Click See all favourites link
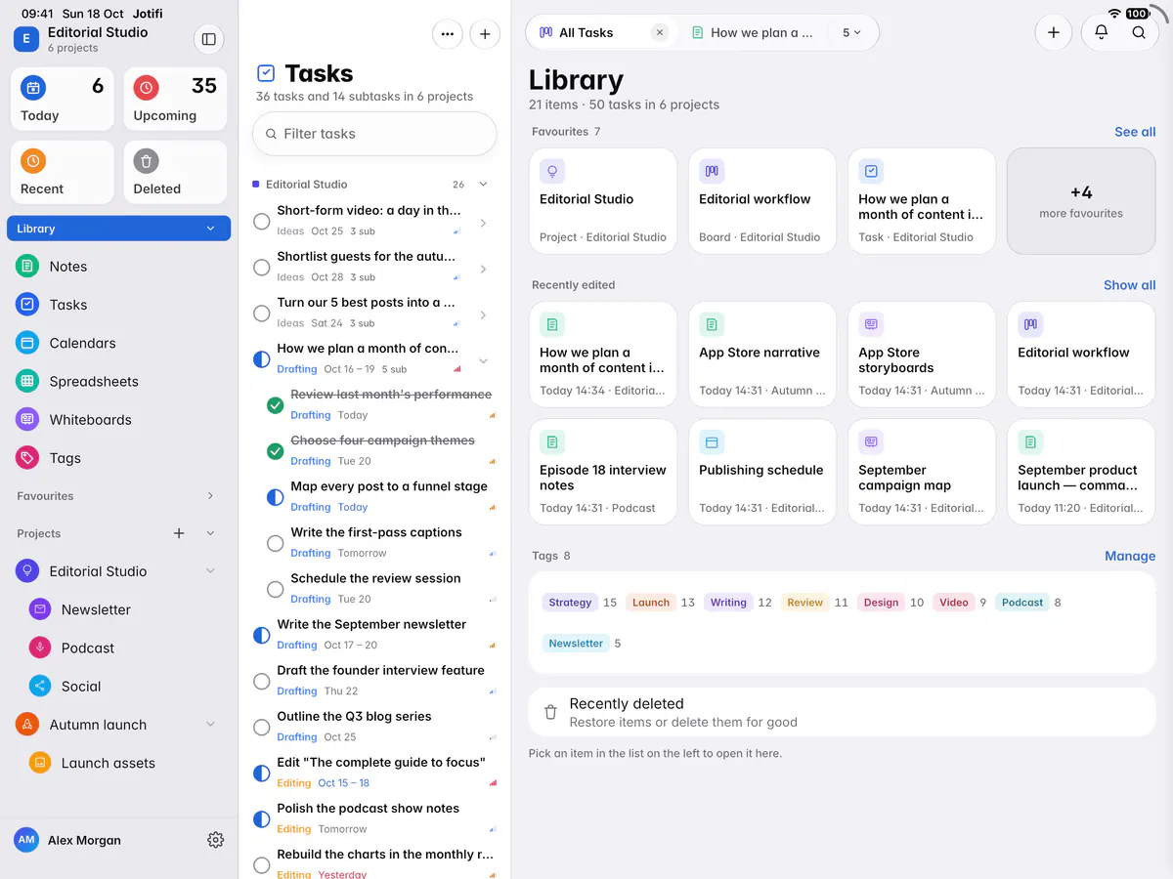Viewport: 1173px width, 879px height. 1135,132
